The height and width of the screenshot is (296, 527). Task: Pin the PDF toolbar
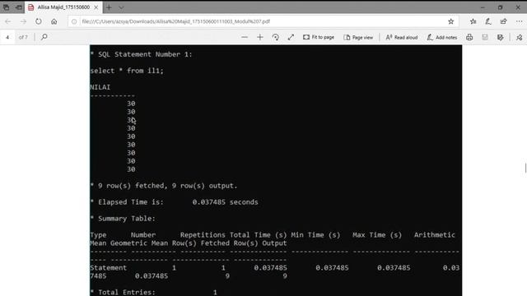(520, 37)
